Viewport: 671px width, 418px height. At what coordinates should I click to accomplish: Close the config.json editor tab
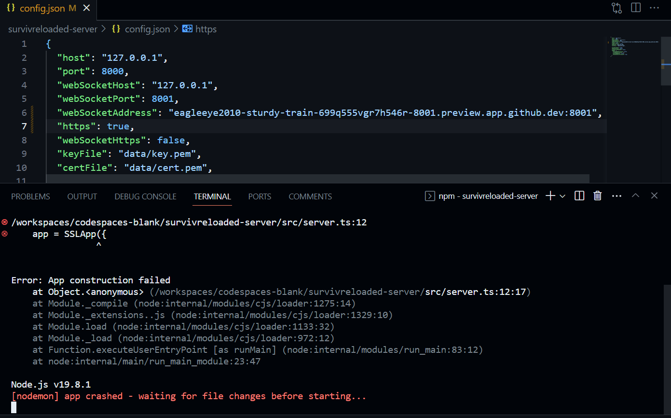click(x=86, y=8)
